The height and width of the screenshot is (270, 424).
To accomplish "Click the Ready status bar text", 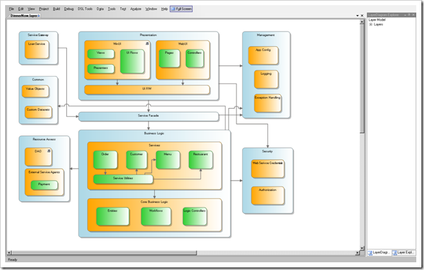I will [12, 260].
